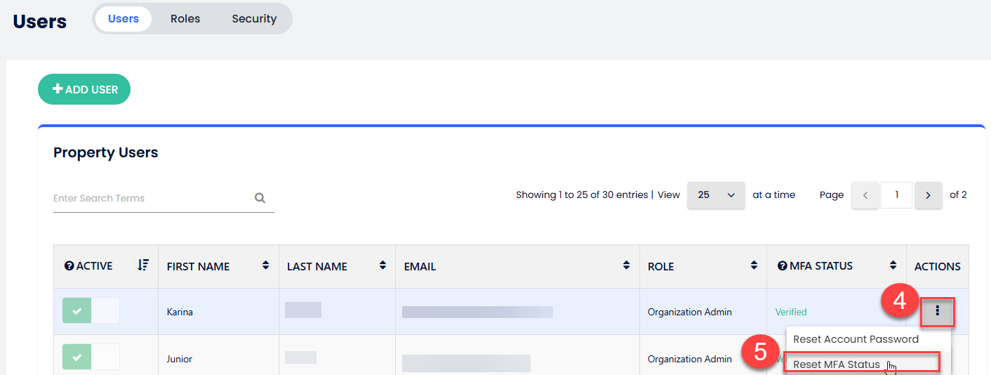The height and width of the screenshot is (375, 991).
Task: Toggle Junior's active status switch
Action: coord(91,357)
